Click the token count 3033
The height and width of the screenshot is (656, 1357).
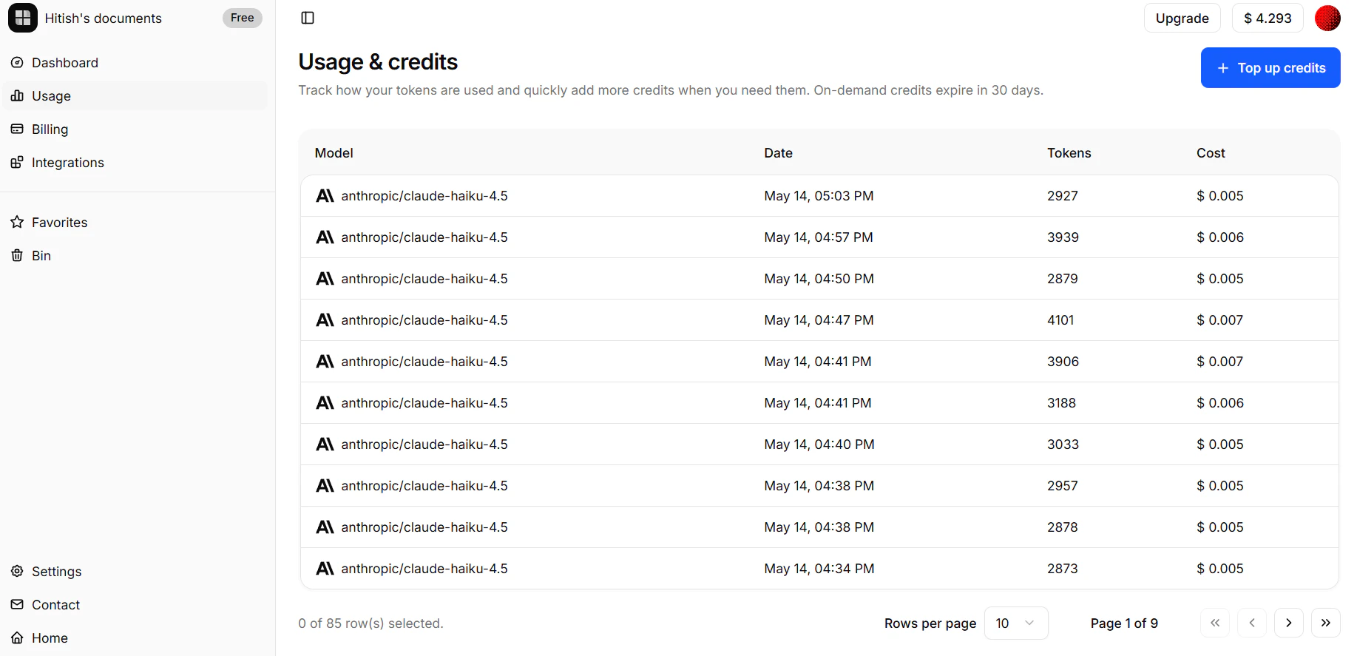pos(1063,444)
